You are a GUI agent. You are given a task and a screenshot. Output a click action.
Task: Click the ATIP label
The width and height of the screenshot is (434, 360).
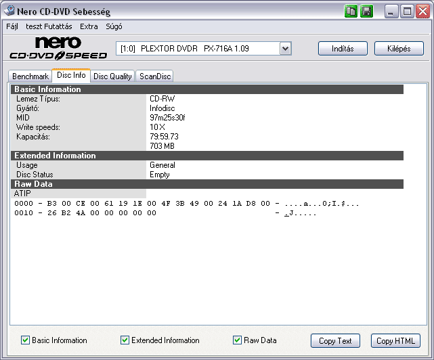pos(22,194)
